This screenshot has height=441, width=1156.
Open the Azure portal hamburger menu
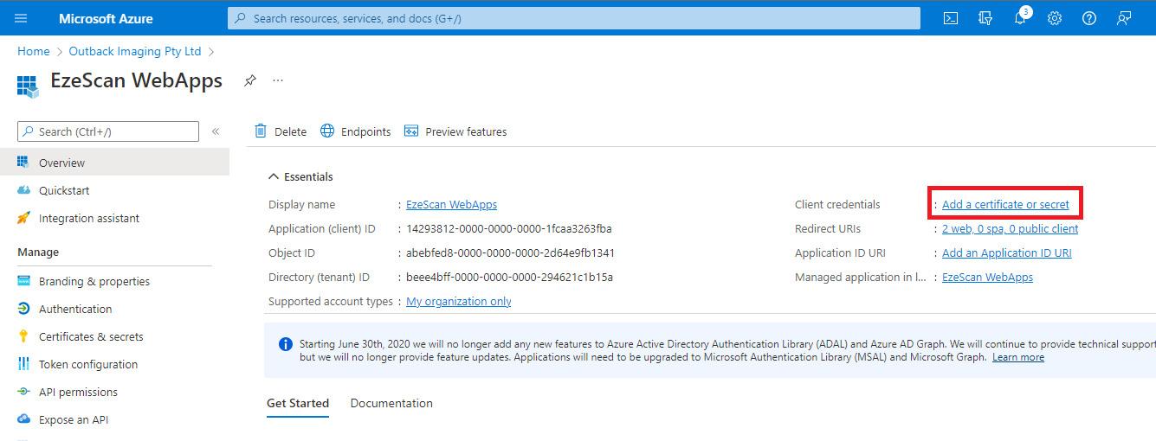[x=22, y=18]
